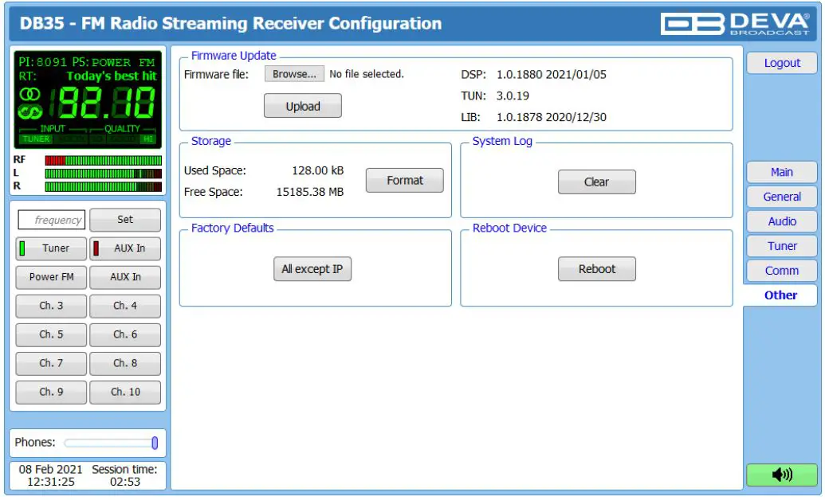The height and width of the screenshot is (500, 825).
Task: Select the Power FM preset
Action: point(50,277)
